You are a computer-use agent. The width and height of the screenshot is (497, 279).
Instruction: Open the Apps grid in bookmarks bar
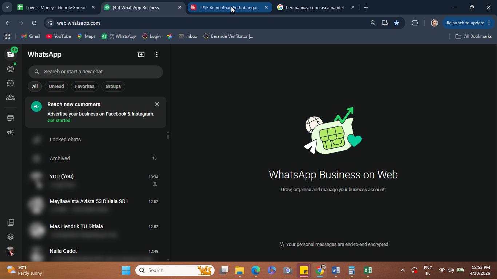point(7,36)
